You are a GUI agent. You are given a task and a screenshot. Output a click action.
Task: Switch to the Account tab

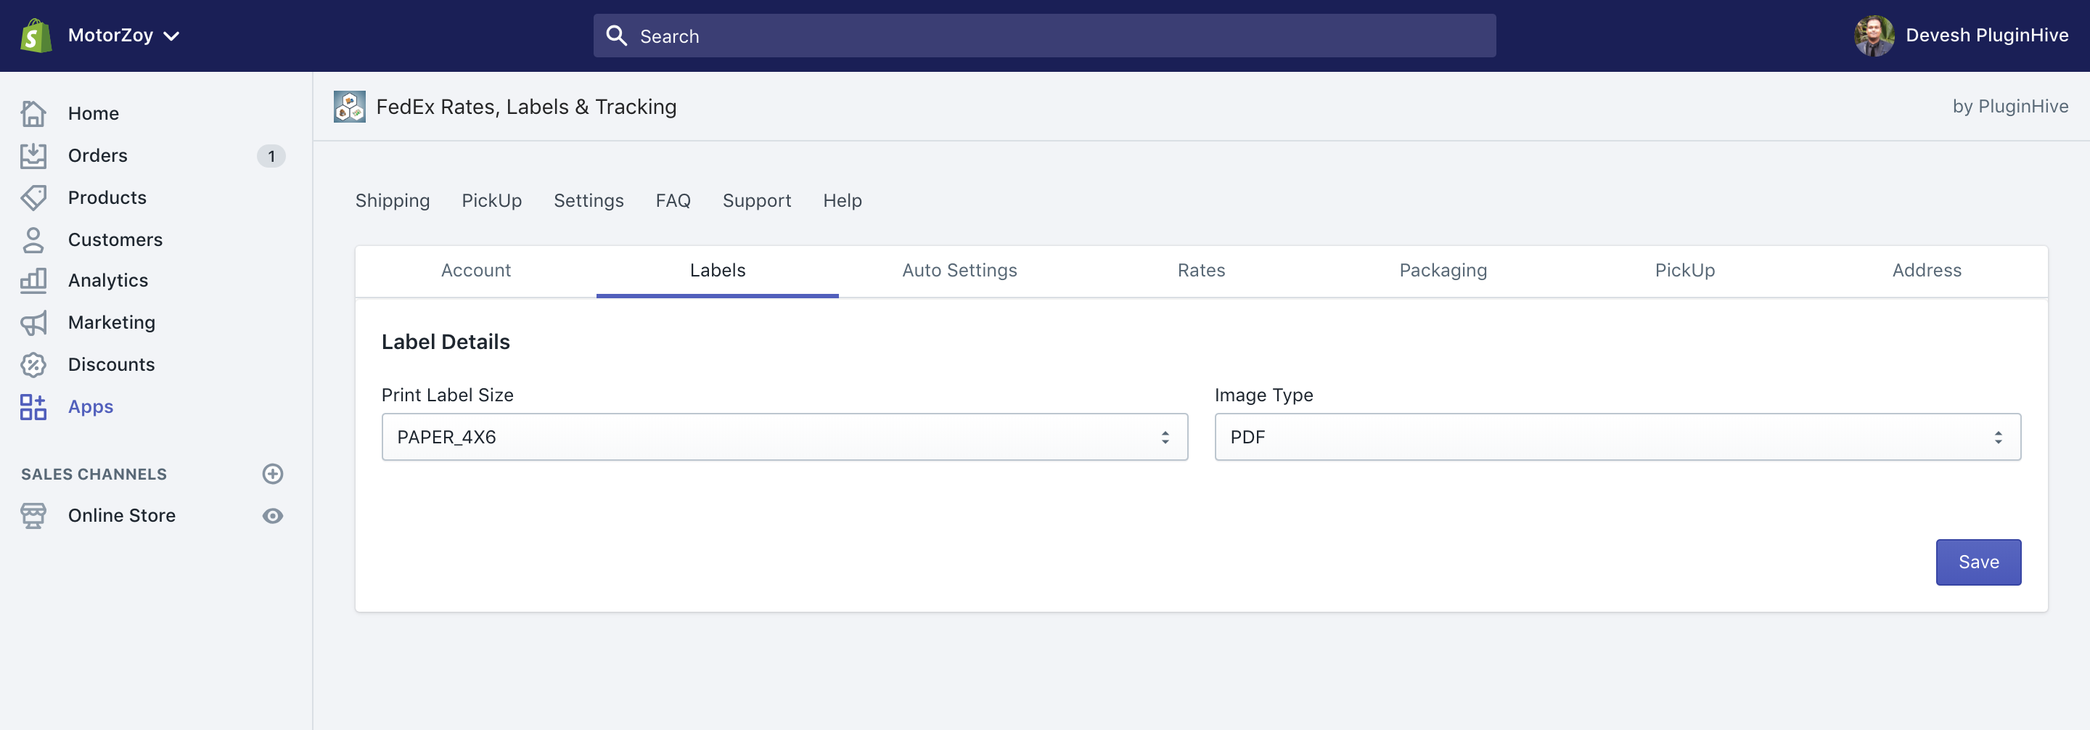(x=475, y=271)
